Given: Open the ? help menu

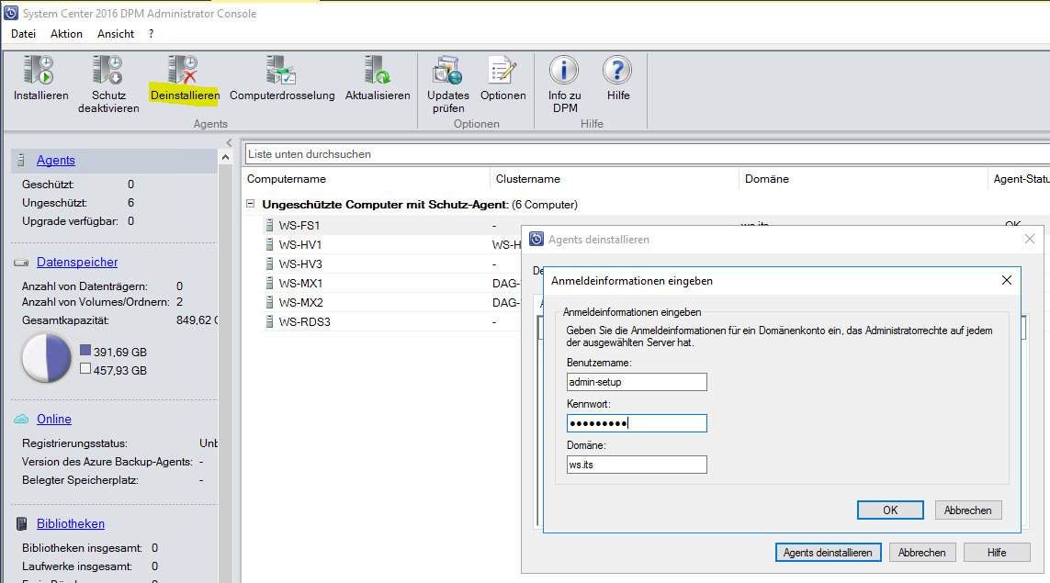Looking at the screenshot, I should [152, 33].
